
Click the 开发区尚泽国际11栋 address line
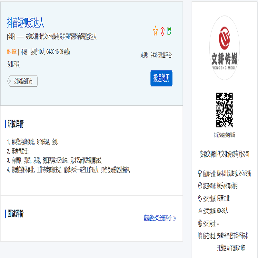(231, 248)
